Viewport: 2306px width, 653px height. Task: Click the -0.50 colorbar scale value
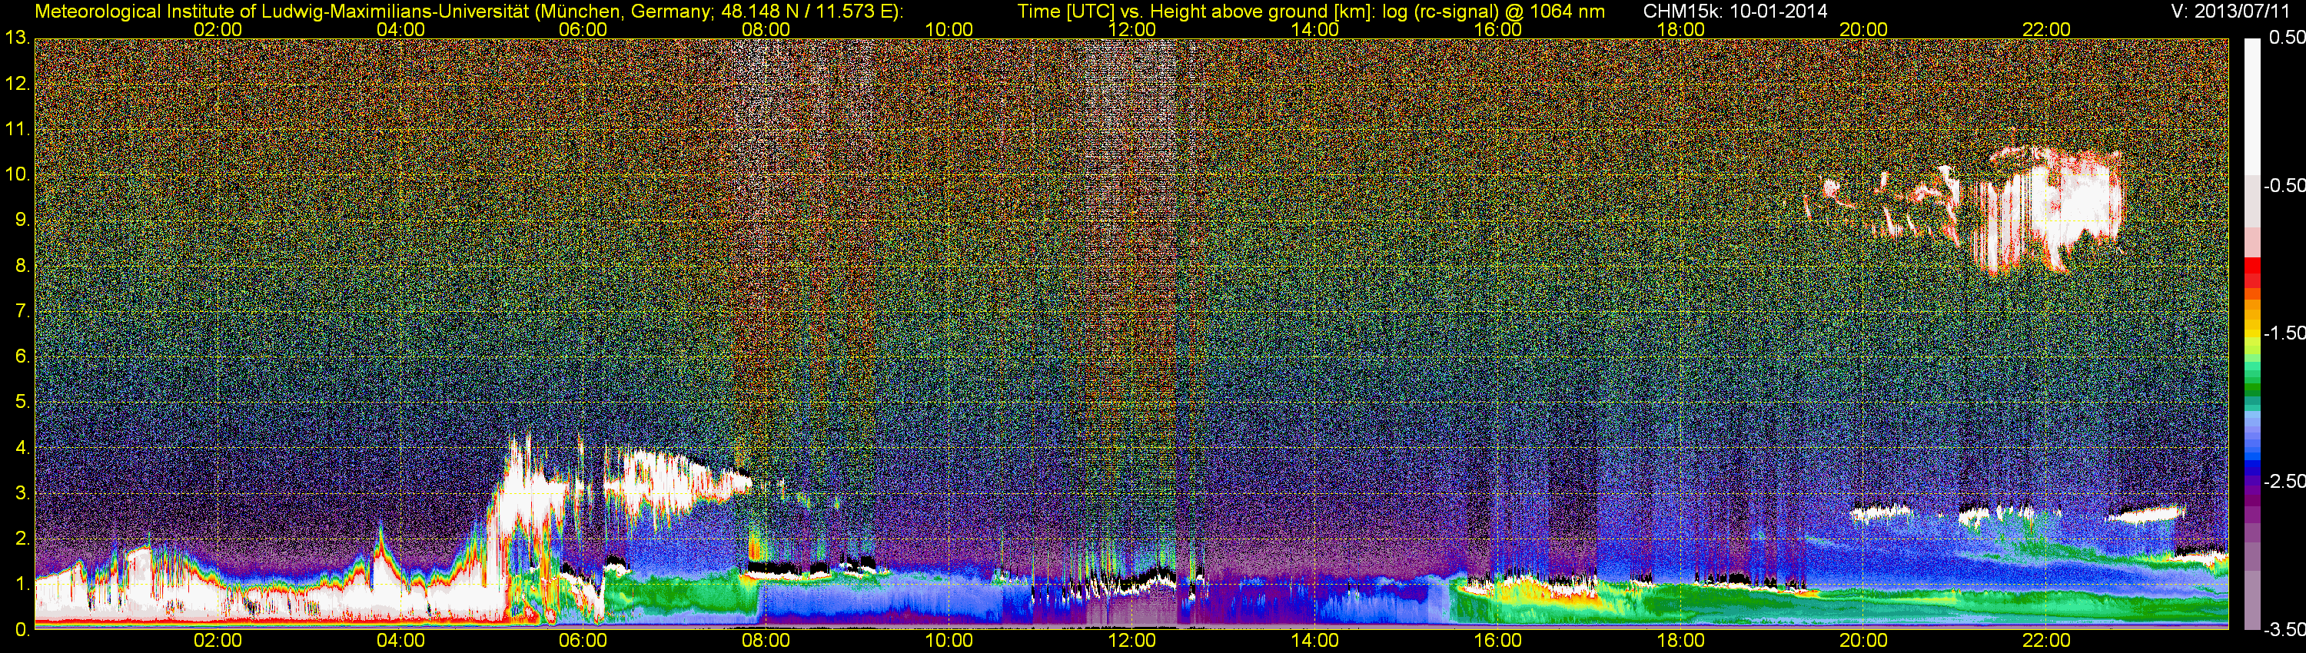click(x=2284, y=186)
